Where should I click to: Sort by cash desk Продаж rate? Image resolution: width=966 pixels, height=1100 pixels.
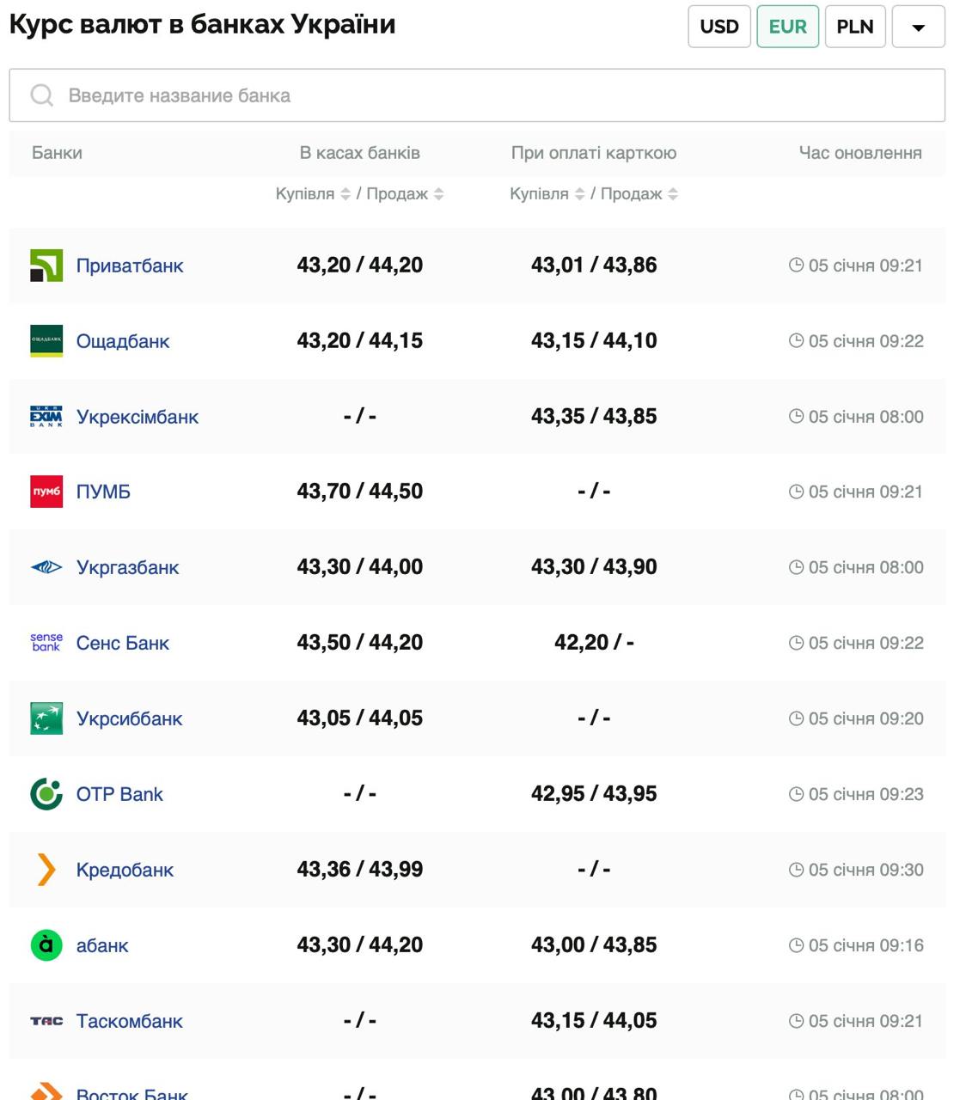click(x=438, y=194)
